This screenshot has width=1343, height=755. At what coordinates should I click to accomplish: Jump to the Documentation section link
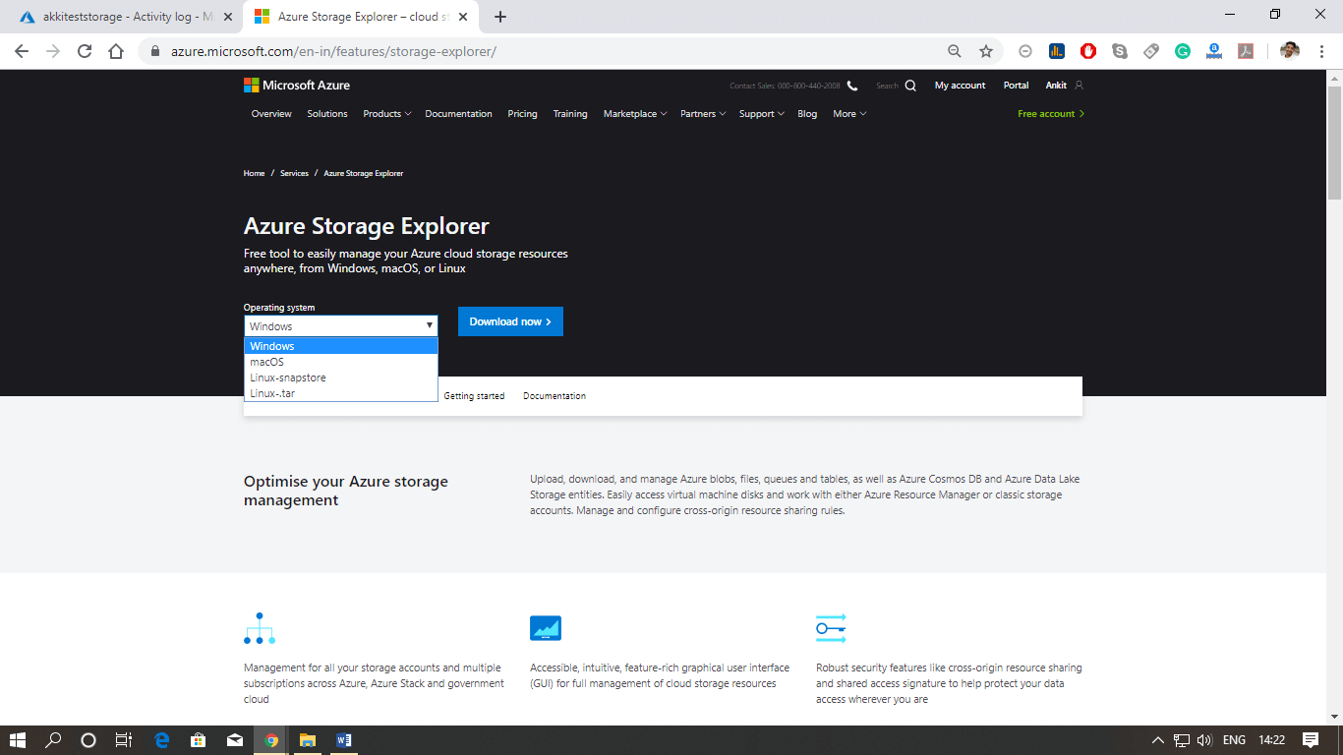coord(555,396)
